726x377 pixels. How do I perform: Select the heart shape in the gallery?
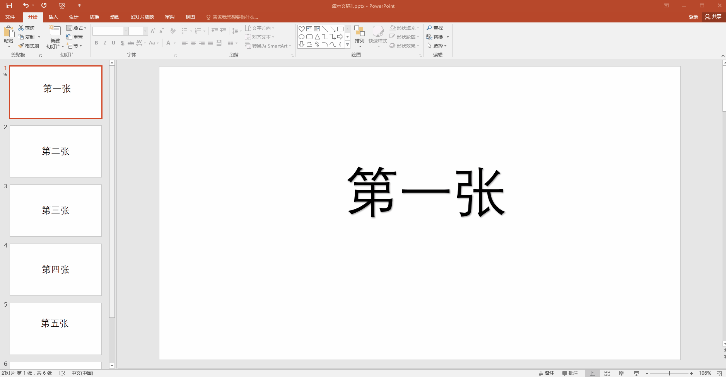302,29
